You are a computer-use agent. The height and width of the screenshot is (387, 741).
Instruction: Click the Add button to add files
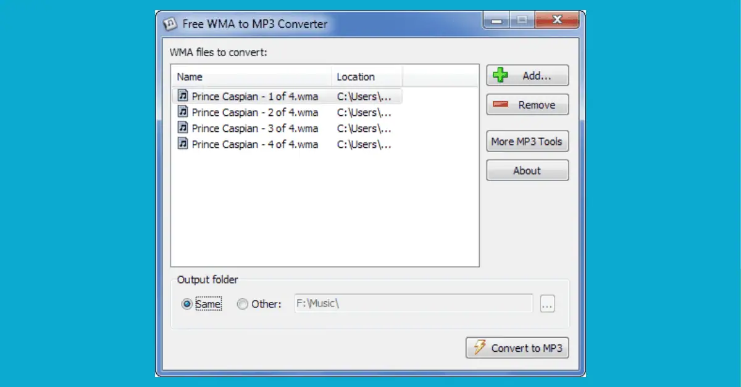(527, 75)
